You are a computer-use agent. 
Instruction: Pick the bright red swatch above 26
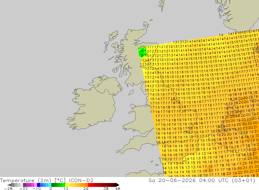89,185
